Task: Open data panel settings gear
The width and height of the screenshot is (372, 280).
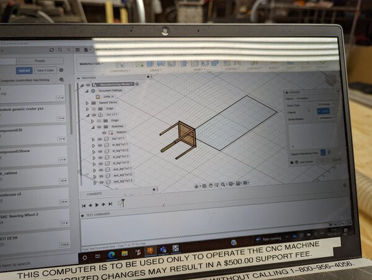Action: [61, 70]
